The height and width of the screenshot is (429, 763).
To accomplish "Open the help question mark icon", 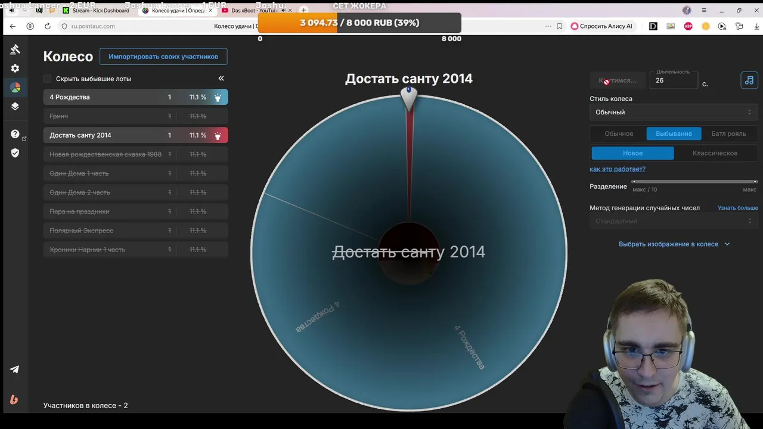I will tap(15, 134).
